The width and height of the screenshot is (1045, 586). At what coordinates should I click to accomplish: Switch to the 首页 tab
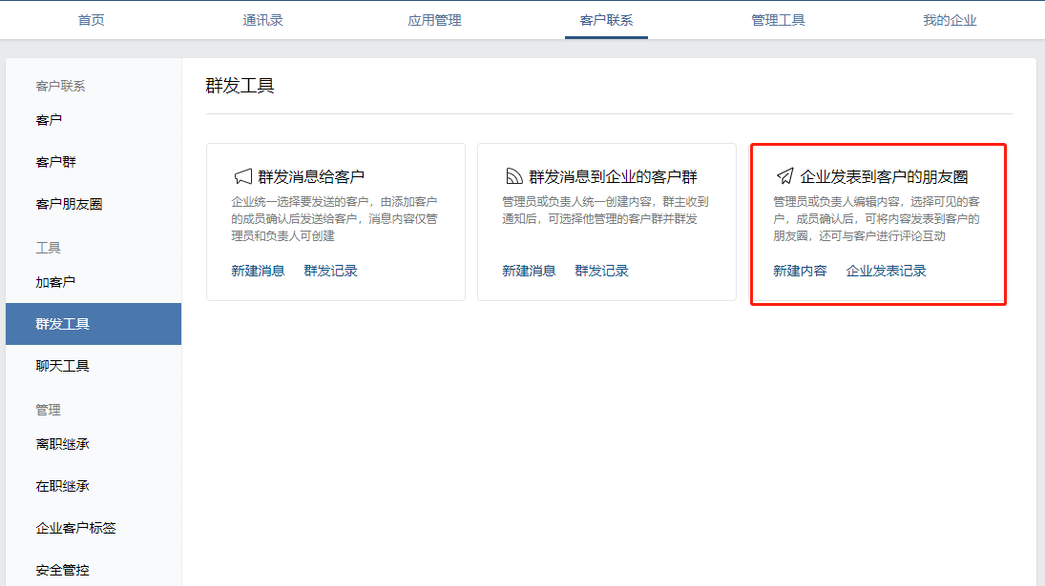point(91,19)
